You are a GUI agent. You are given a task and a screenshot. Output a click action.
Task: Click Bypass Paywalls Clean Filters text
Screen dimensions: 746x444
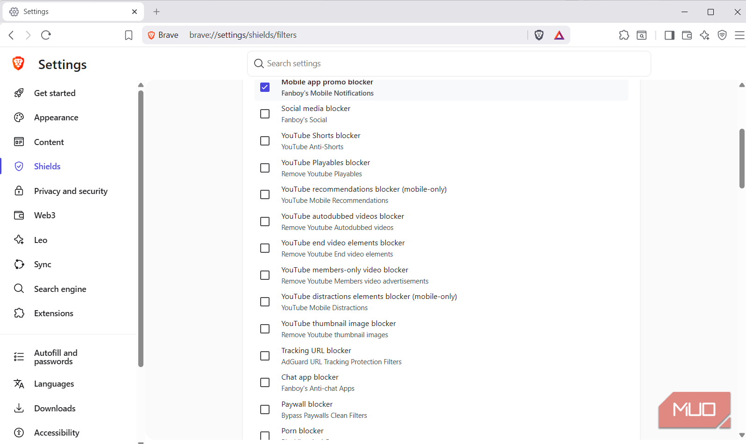click(x=324, y=416)
